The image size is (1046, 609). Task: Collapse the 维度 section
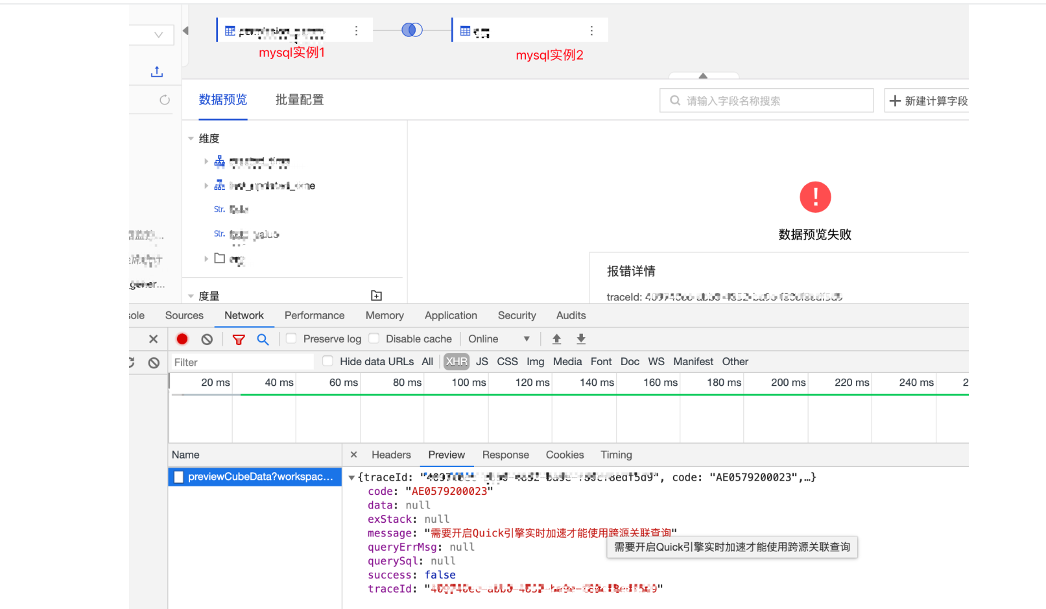pyautogui.click(x=191, y=139)
